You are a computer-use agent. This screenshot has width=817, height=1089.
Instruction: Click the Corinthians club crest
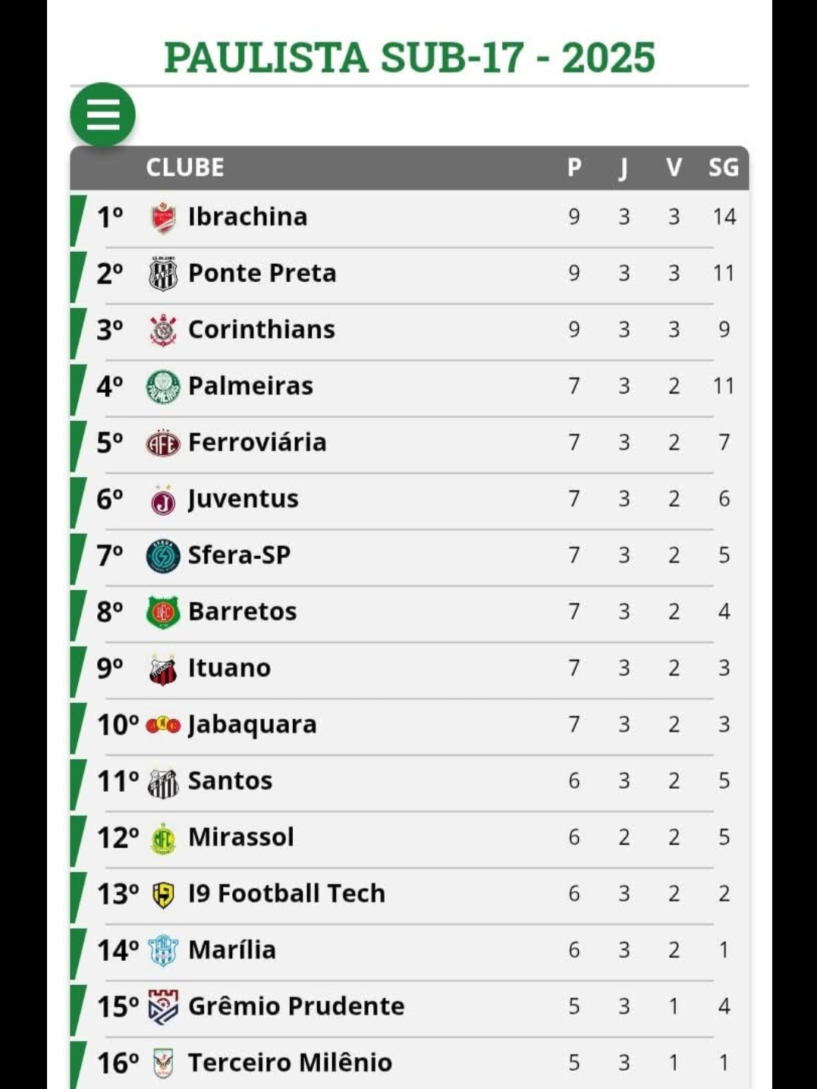(x=163, y=330)
